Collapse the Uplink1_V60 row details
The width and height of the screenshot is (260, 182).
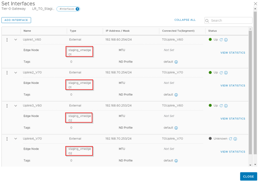tap(16, 39)
